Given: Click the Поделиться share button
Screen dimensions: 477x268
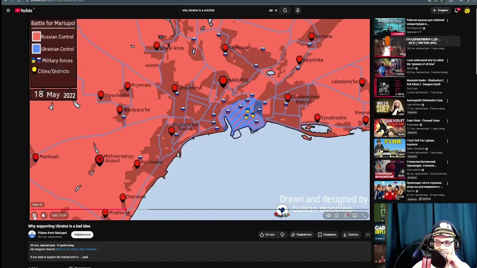Looking at the screenshot, I should (301, 234).
